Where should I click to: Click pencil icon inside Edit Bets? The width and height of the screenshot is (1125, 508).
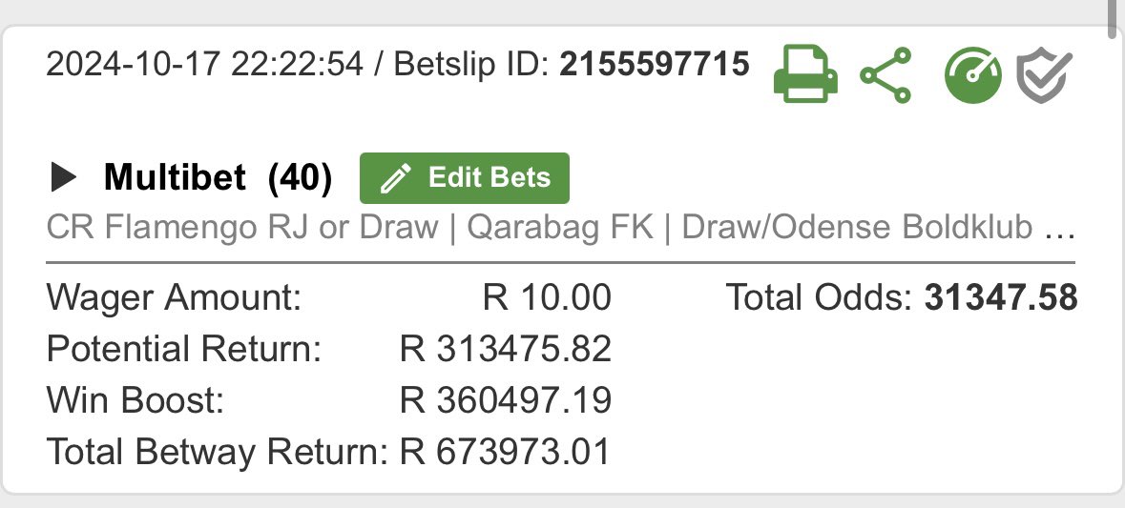pyautogui.click(x=395, y=178)
